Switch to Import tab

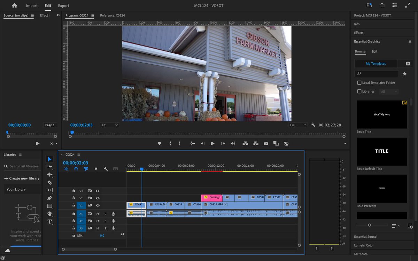[x=32, y=6]
